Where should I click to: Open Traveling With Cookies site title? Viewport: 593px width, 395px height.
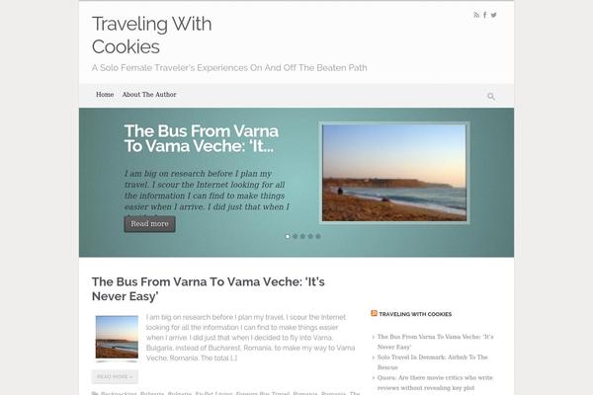(x=151, y=36)
